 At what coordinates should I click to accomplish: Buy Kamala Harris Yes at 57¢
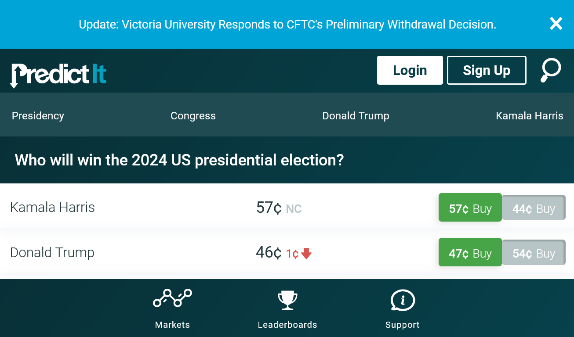(x=470, y=208)
